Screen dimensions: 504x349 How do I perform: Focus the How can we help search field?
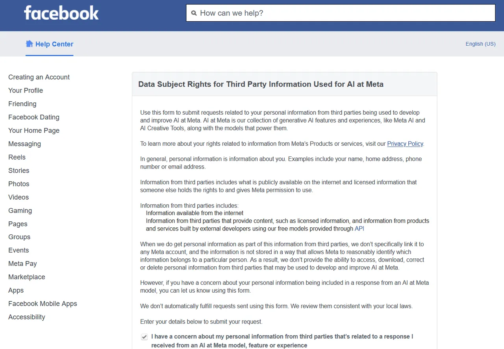click(x=341, y=13)
